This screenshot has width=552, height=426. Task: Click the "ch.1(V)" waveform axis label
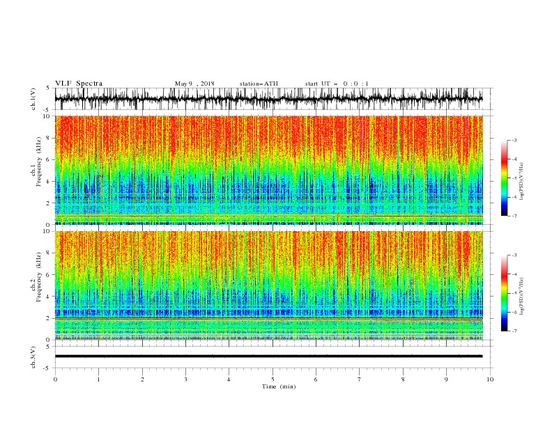[x=33, y=99]
